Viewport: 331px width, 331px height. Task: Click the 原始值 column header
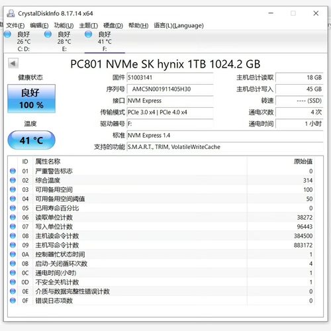tap(303, 162)
